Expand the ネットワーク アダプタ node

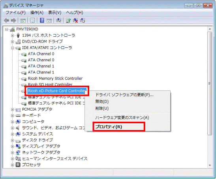point(12,153)
